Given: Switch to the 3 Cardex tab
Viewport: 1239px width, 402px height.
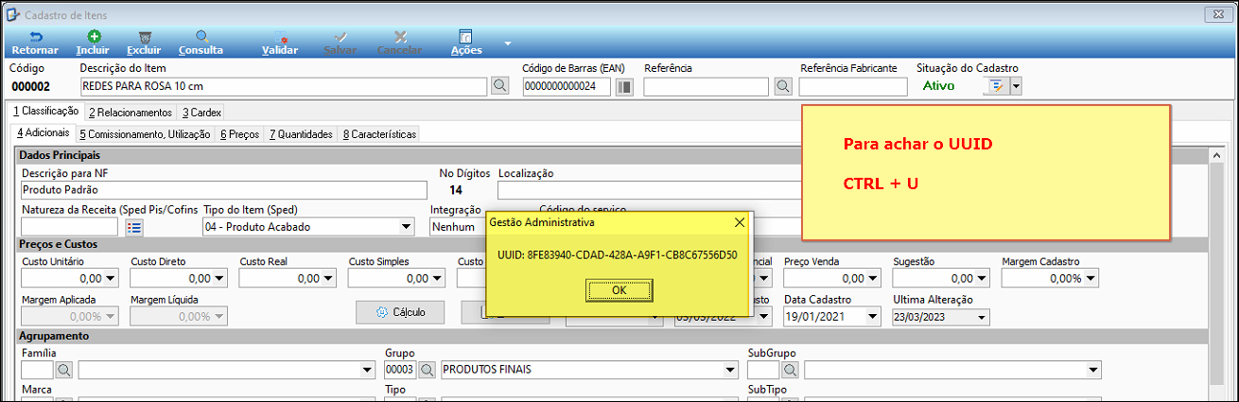Looking at the screenshot, I should pos(201,113).
